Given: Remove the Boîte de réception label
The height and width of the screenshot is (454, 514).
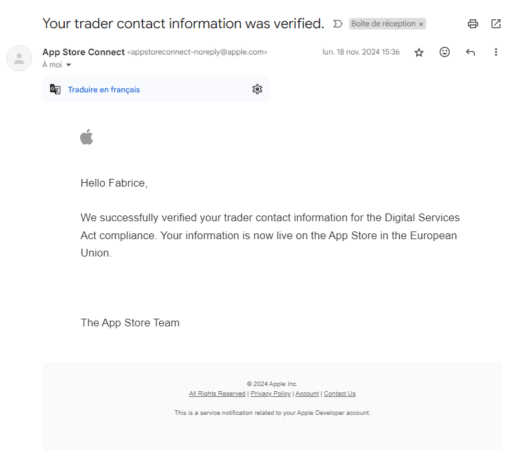Looking at the screenshot, I should 421,24.
